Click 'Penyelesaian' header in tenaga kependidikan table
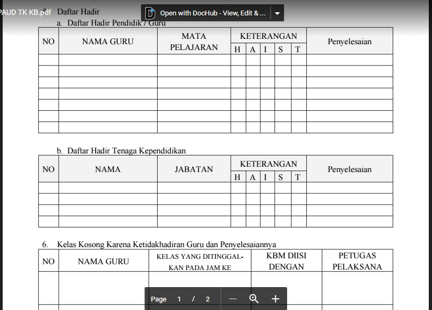The image size is (432, 310). pyautogui.click(x=349, y=169)
